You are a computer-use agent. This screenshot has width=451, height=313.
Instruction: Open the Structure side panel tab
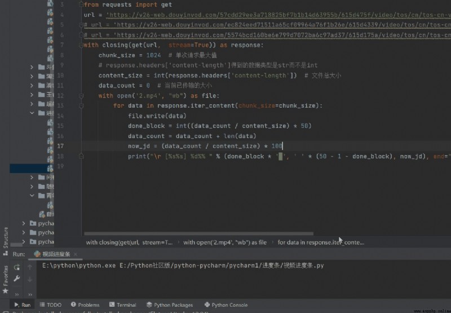[6, 241]
